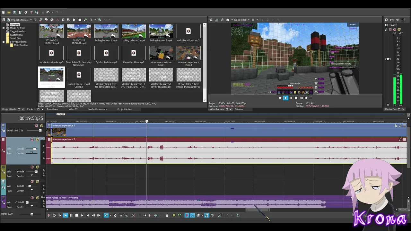Mute audio track 3

tap(32, 140)
